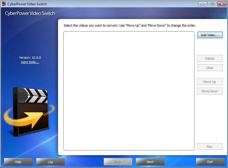Viewport: 228px width, 168px height.
Task: Open the Log button
Action: pyautogui.click(x=50, y=162)
